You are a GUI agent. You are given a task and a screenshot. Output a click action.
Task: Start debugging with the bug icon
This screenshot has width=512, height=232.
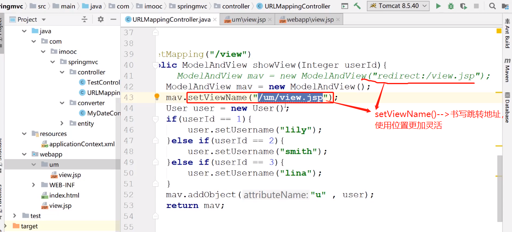pyautogui.click(x=451, y=6)
